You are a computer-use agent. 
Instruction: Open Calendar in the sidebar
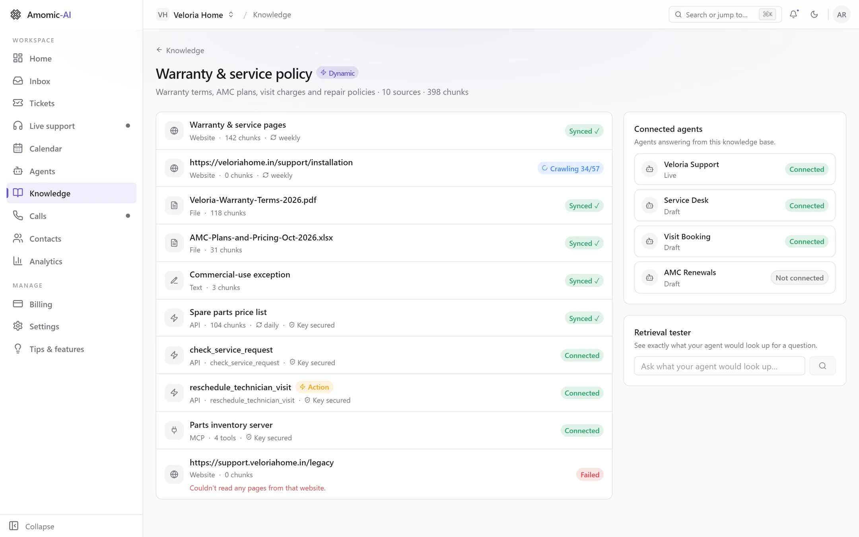(72, 148)
